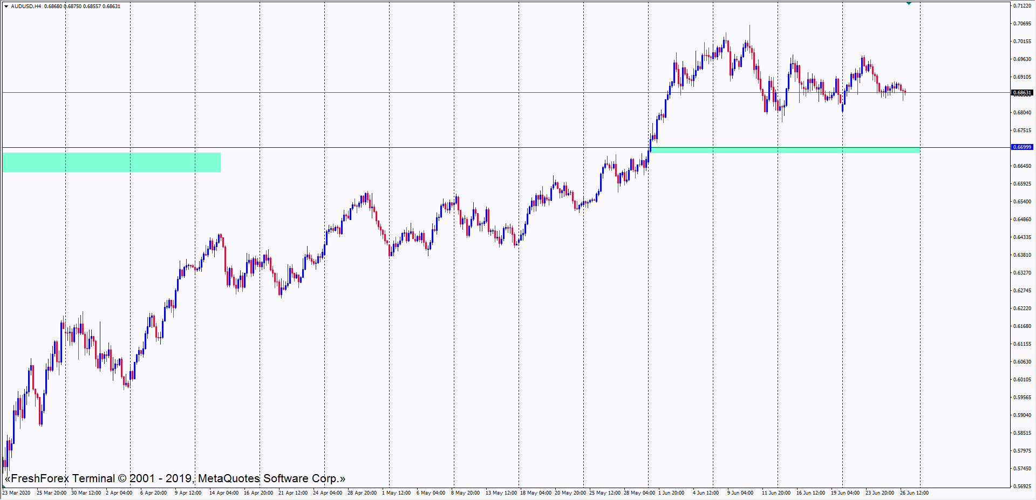Image resolution: width=1036 pixels, height=500 pixels.
Task: Select the black 0.68631 current price label
Action: [1021, 93]
